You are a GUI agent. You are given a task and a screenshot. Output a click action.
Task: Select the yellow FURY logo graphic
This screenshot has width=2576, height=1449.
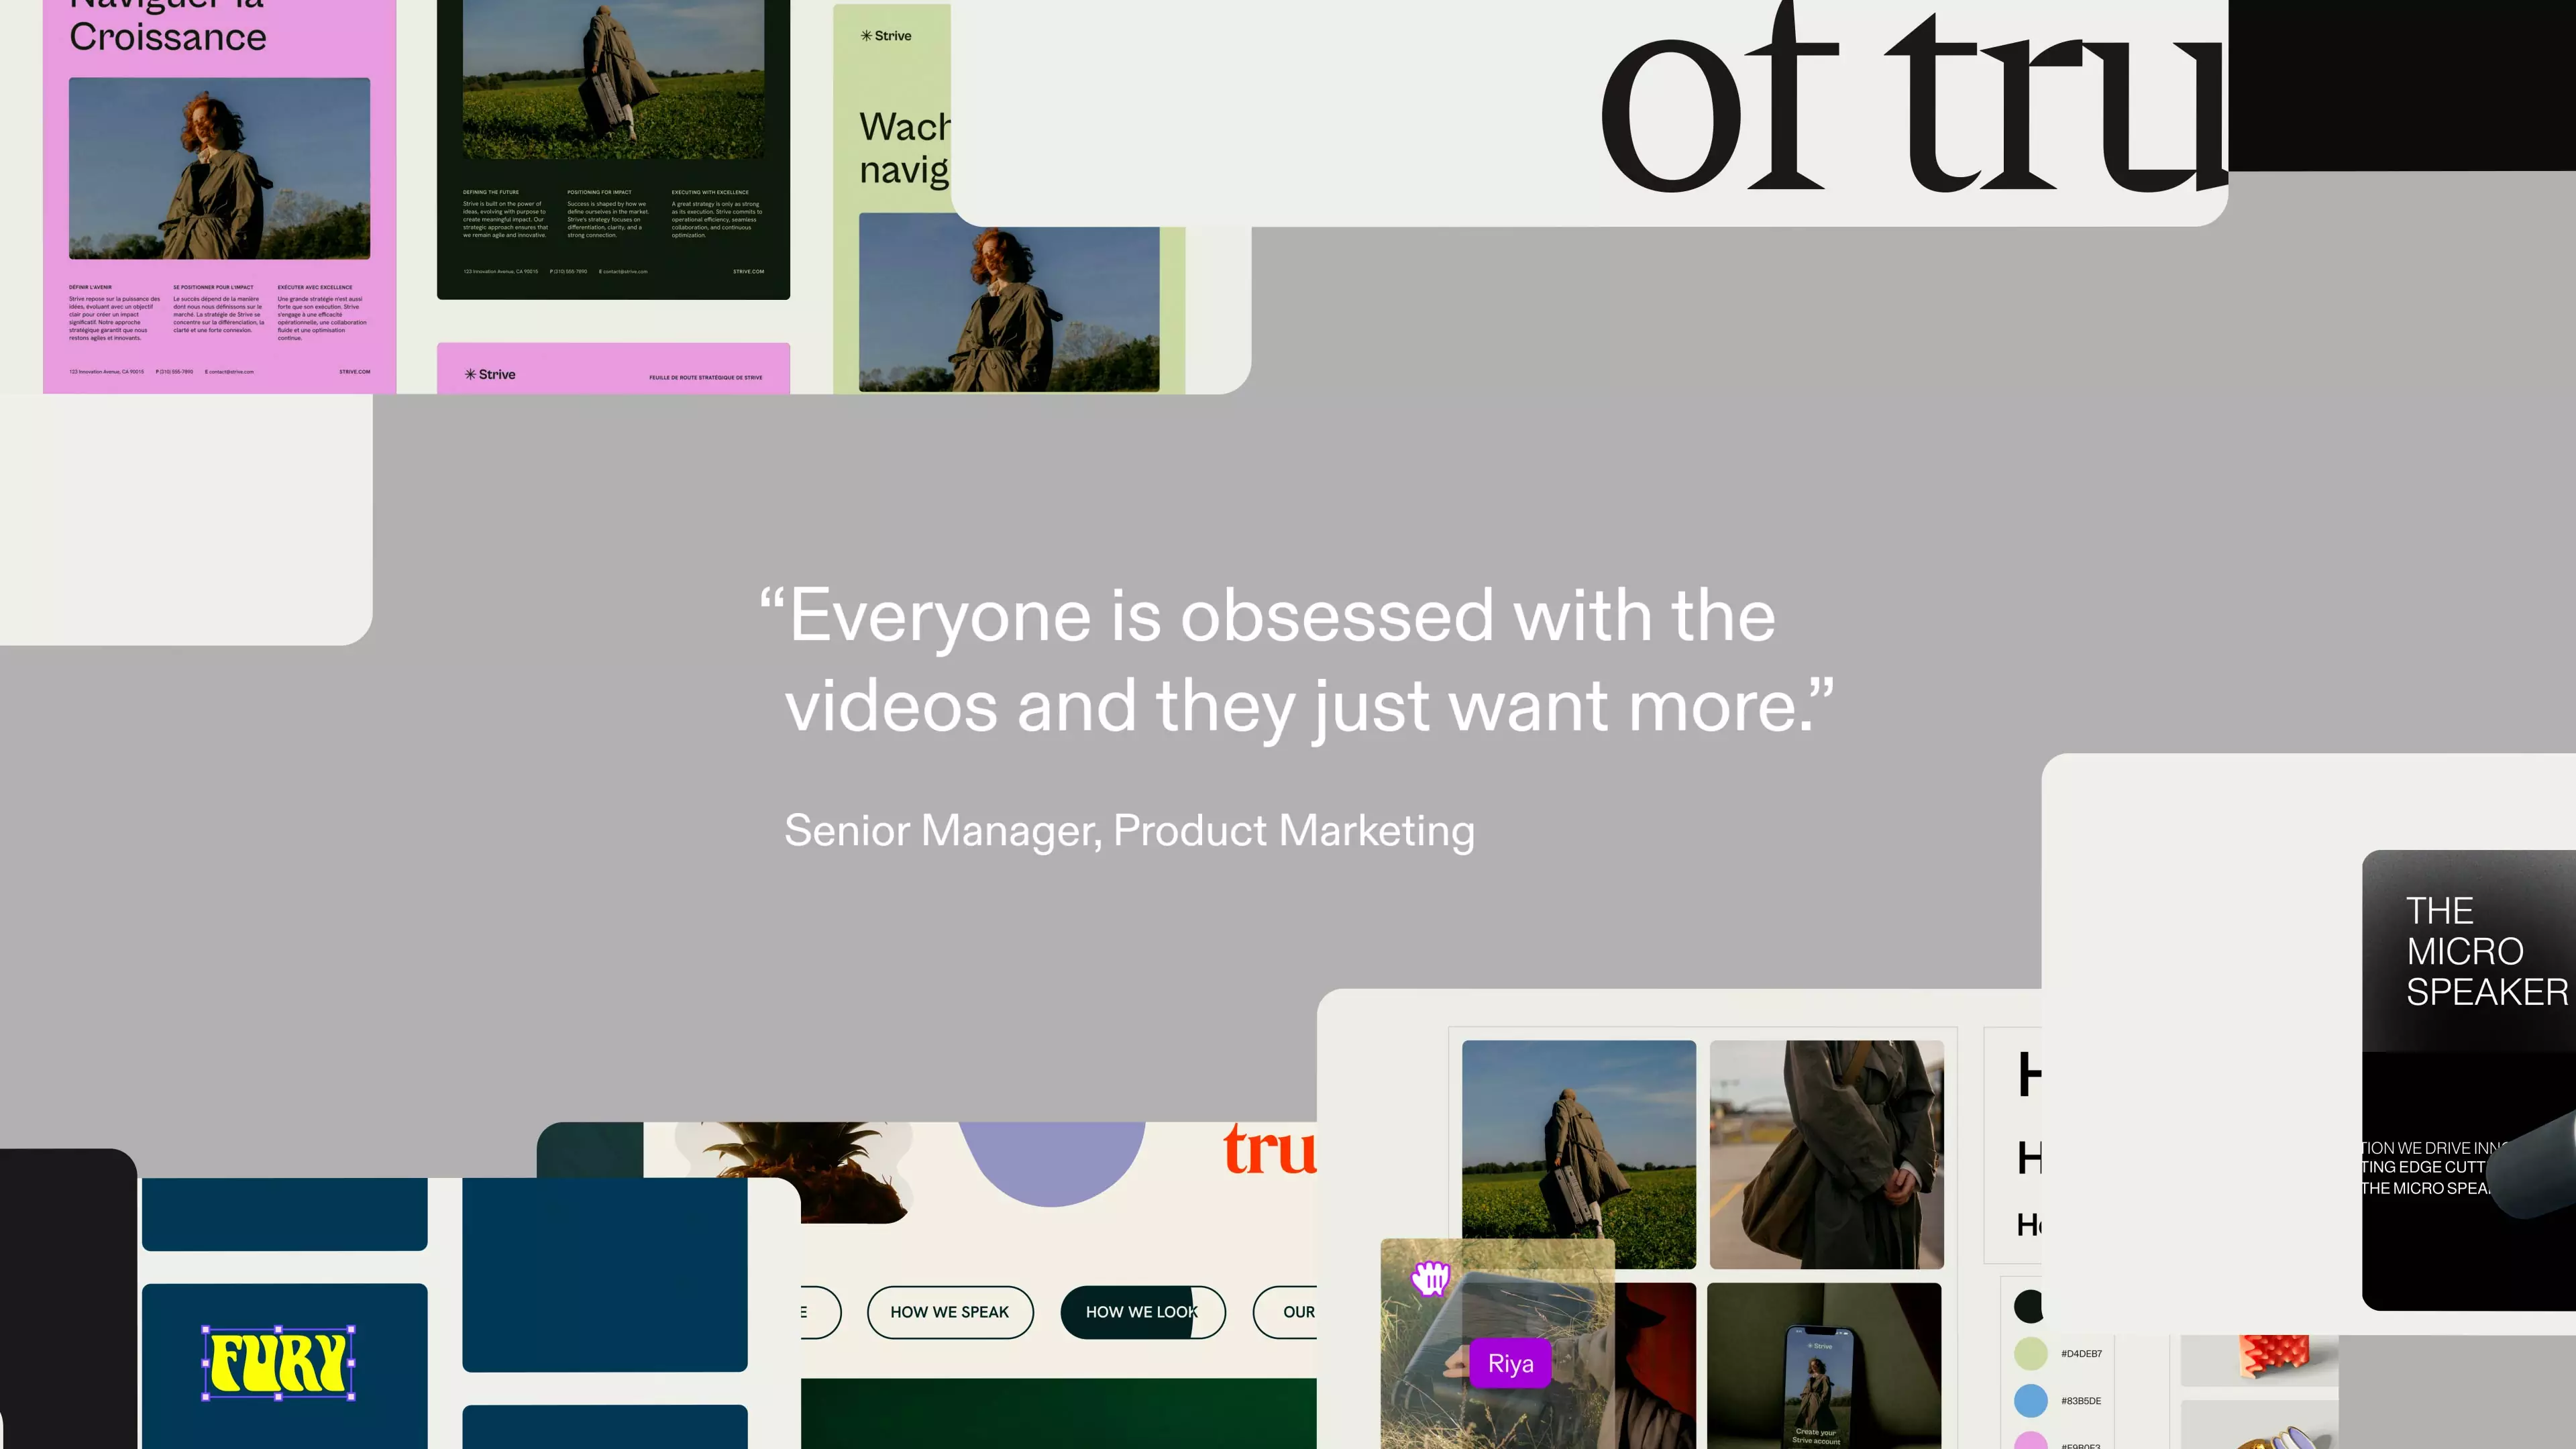[279, 1363]
